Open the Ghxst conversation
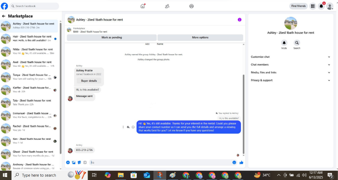 (29, 154)
